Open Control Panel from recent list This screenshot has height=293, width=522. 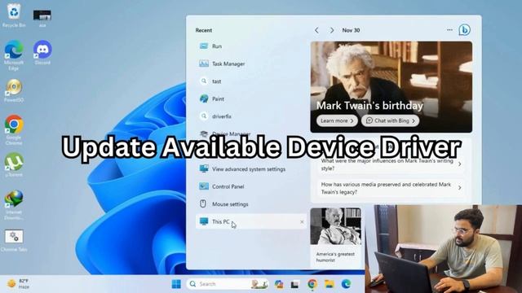coord(251,186)
